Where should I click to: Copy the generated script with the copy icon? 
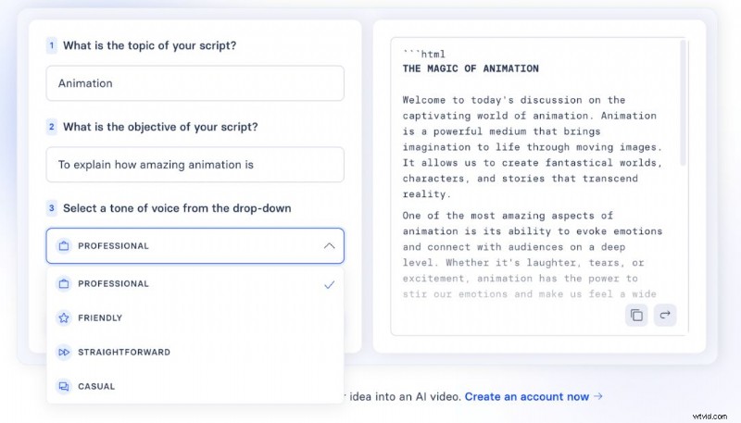[x=636, y=315]
